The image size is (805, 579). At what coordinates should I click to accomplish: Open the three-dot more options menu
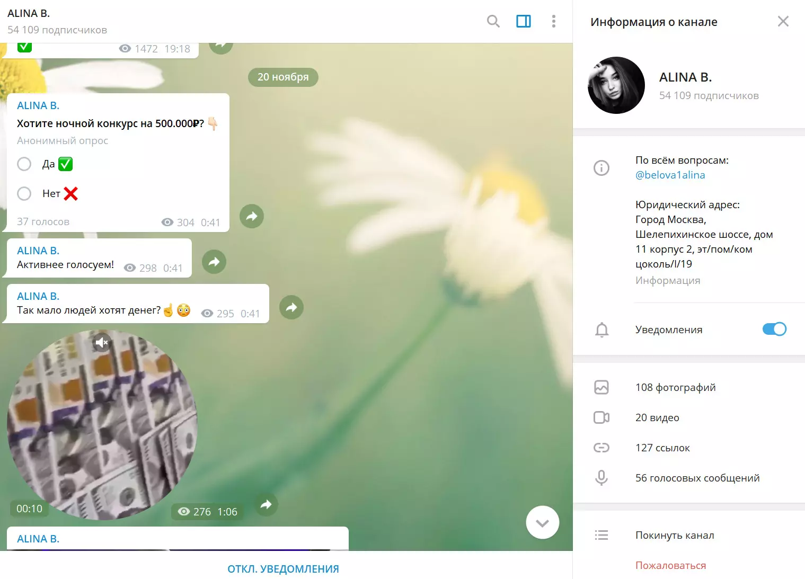(554, 21)
